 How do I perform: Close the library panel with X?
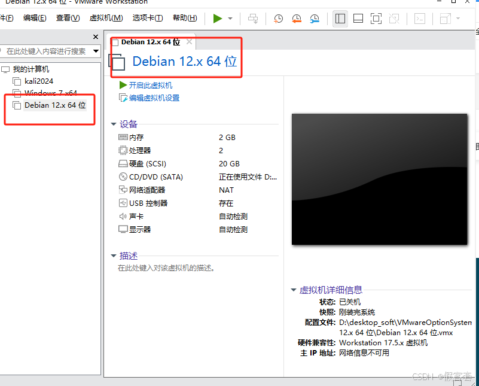pos(96,37)
